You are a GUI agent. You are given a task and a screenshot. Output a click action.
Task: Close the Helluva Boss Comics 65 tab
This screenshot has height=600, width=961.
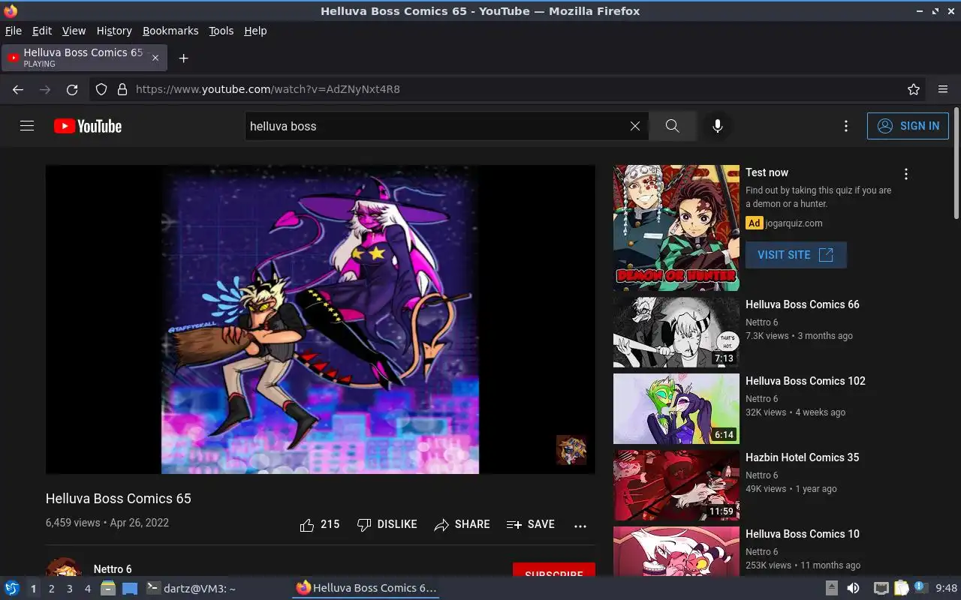pyautogui.click(x=155, y=58)
